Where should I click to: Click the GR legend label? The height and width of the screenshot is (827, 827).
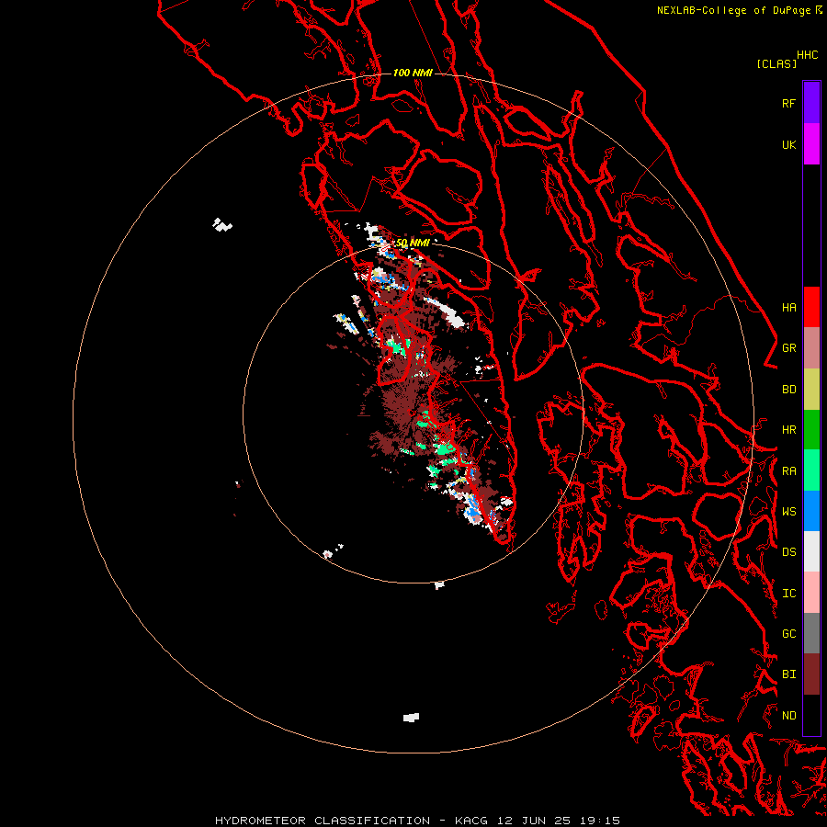coord(788,348)
